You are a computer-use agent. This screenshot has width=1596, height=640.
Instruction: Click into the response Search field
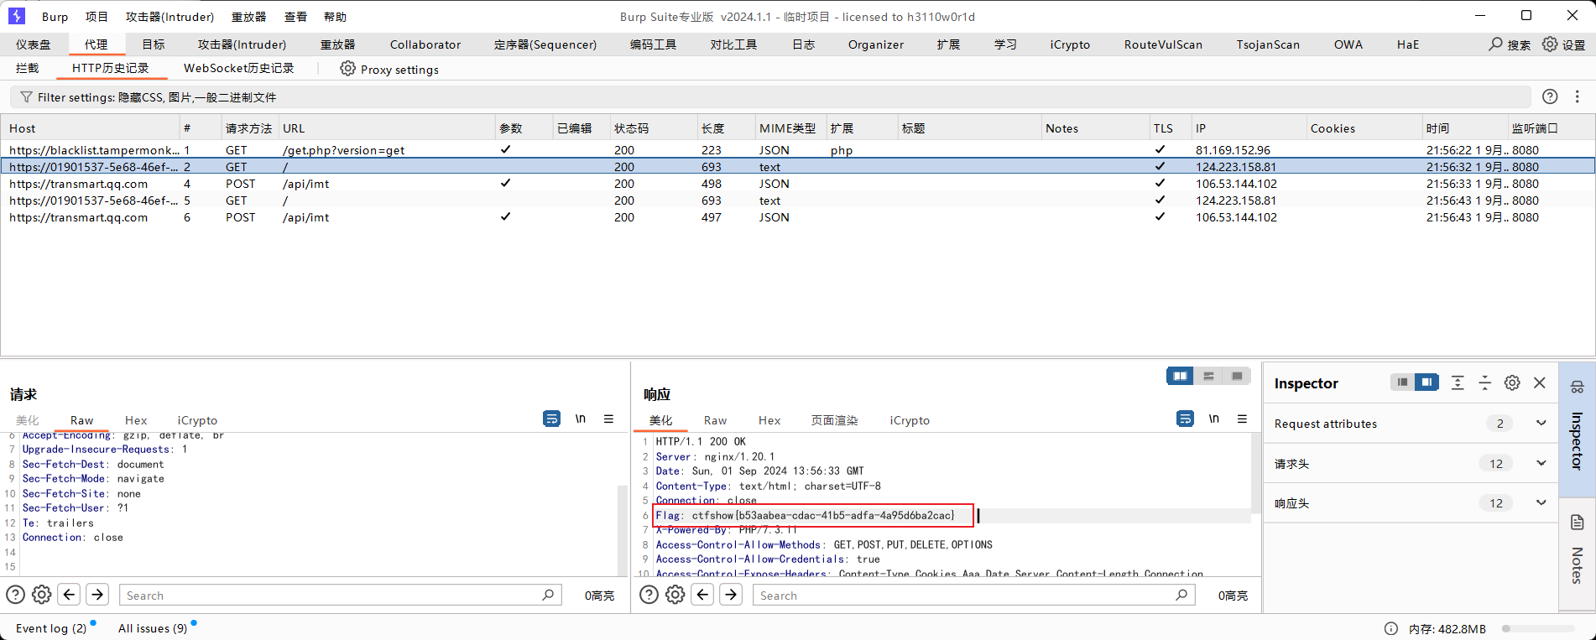tap(973, 595)
